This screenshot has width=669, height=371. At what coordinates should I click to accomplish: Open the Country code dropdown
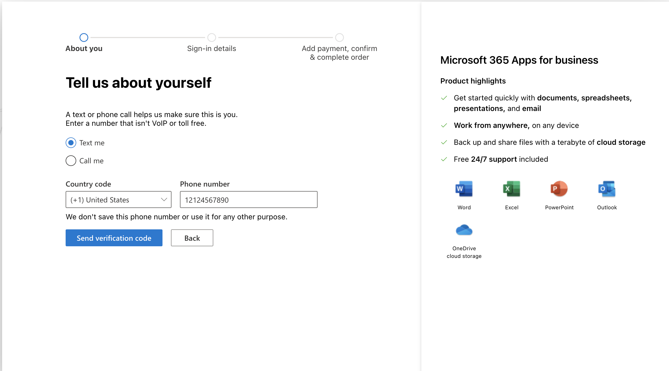click(x=118, y=200)
